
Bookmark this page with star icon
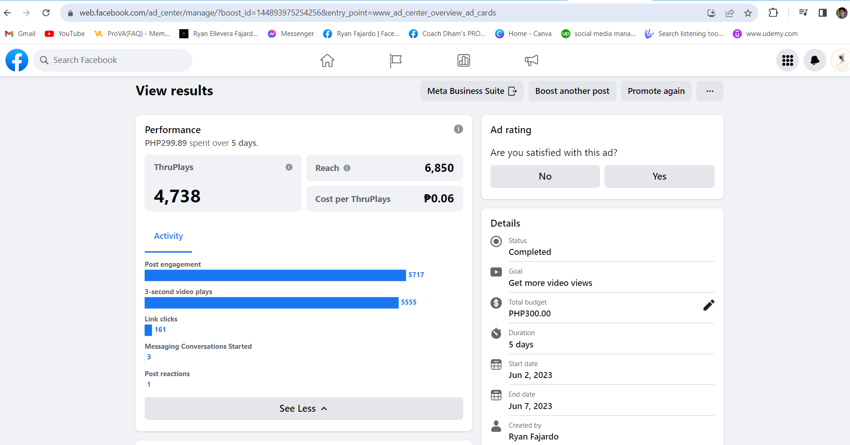[x=748, y=13]
